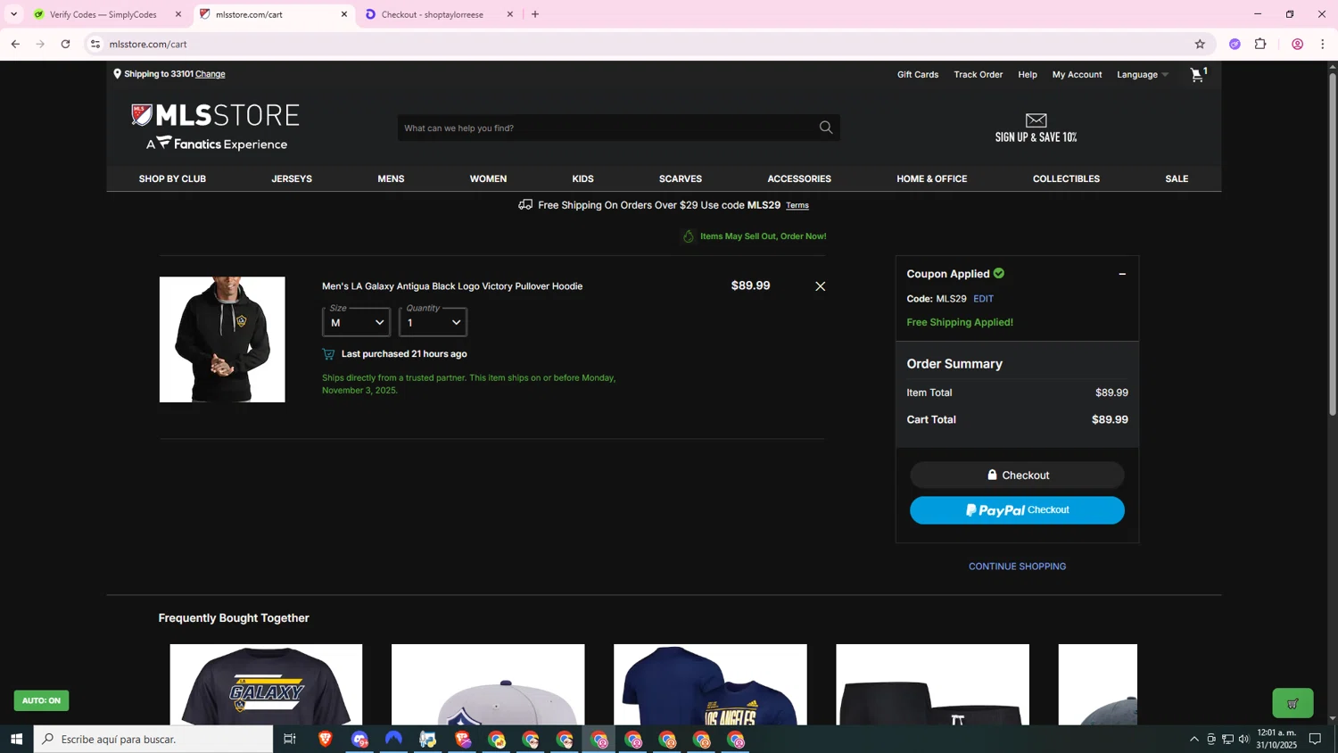
Task: Open the gray cap recommendation
Action: [x=488, y=684]
